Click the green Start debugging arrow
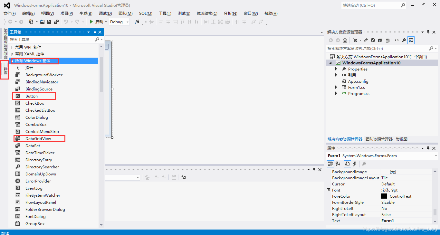The image size is (440, 235). tap(91, 22)
